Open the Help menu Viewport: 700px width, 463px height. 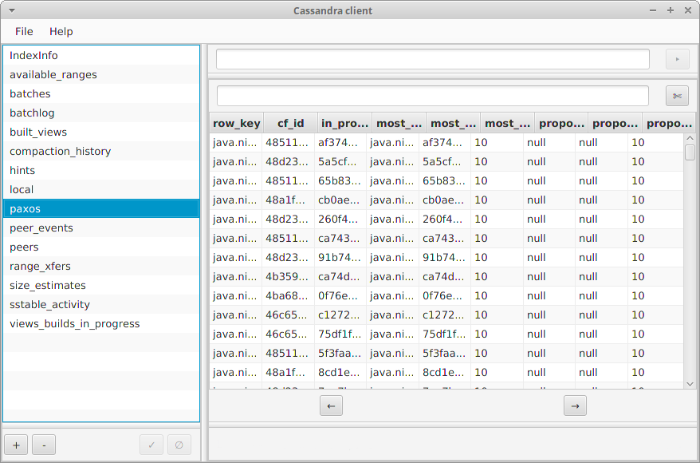point(61,31)
